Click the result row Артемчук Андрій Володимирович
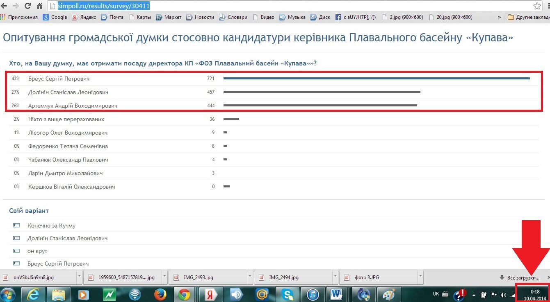Screen dimensions: 550x302 click(274, 106)
